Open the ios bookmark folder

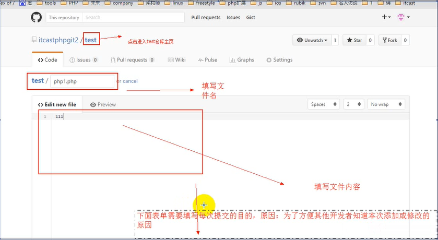tap(274, 3)
